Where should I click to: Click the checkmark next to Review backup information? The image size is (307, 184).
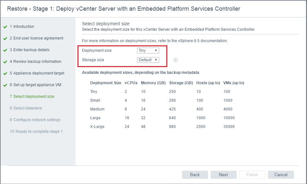pos(5,62)
